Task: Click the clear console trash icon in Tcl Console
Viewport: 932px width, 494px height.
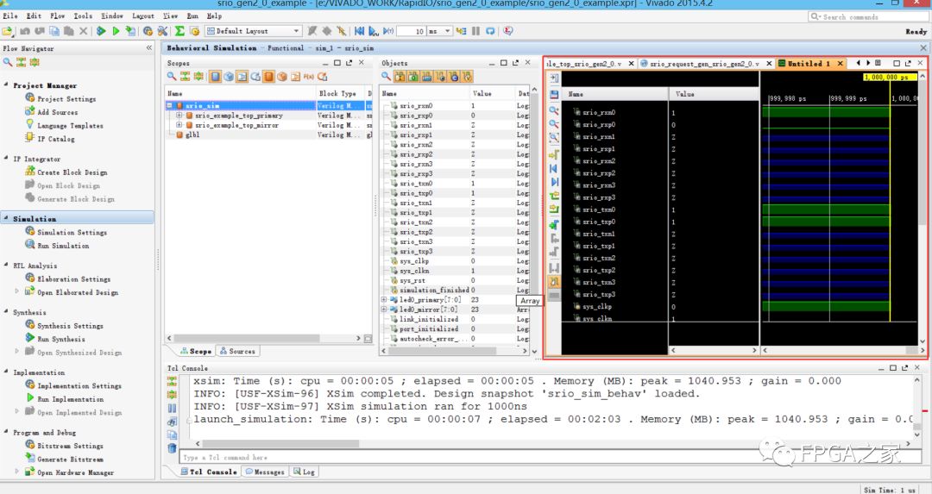Action: point(172,447)
